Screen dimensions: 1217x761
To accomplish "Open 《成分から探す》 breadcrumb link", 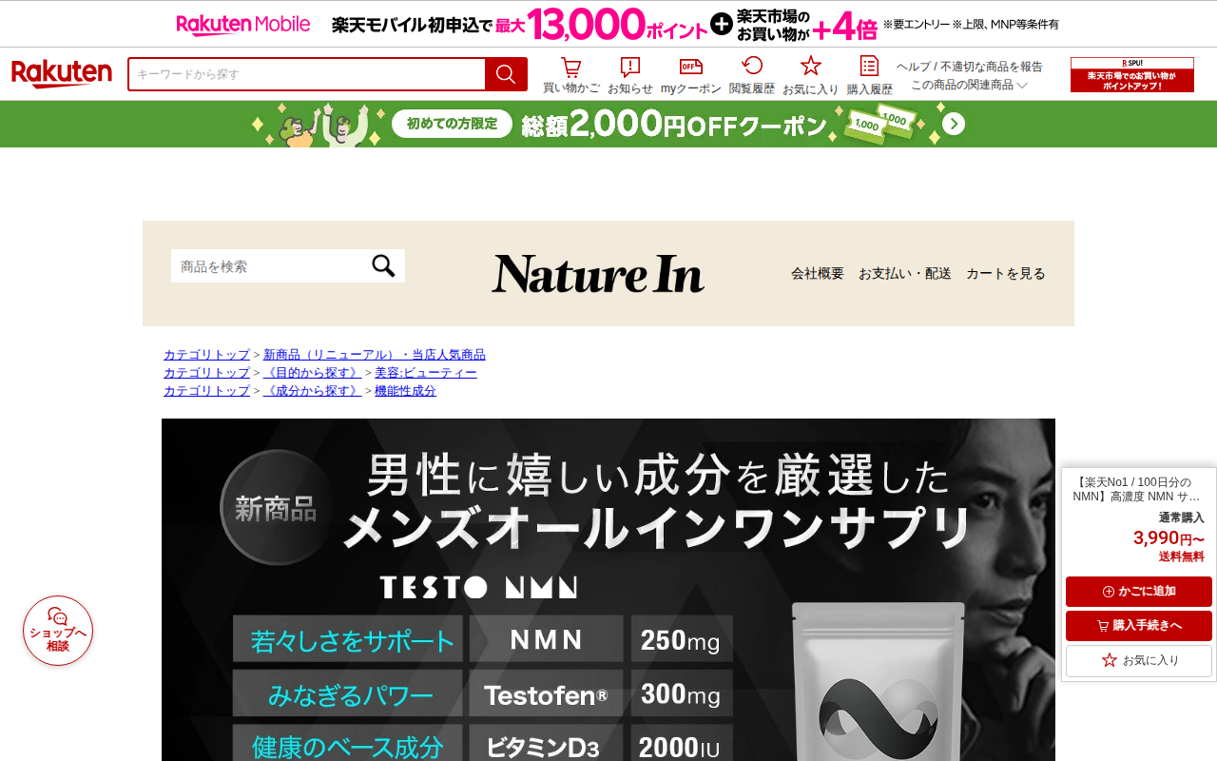I will pos(312,391).
